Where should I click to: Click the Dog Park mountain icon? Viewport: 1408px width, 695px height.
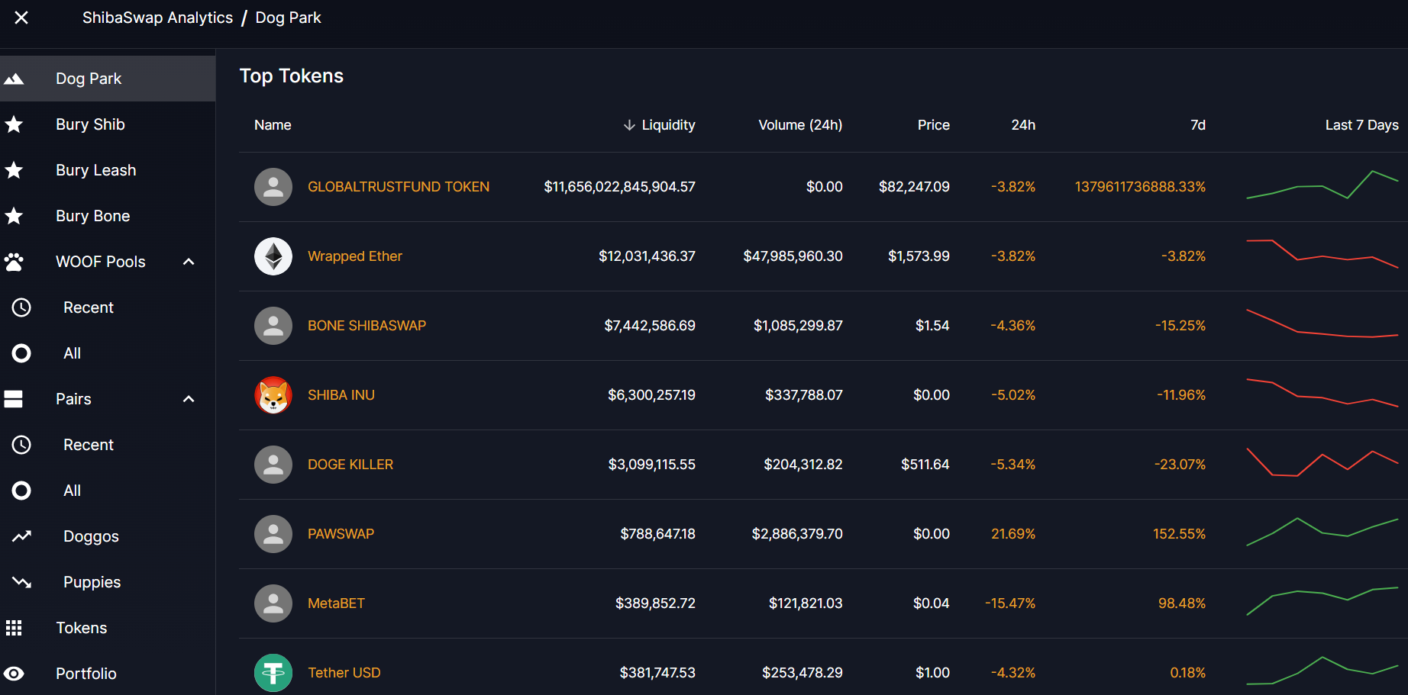14,79
